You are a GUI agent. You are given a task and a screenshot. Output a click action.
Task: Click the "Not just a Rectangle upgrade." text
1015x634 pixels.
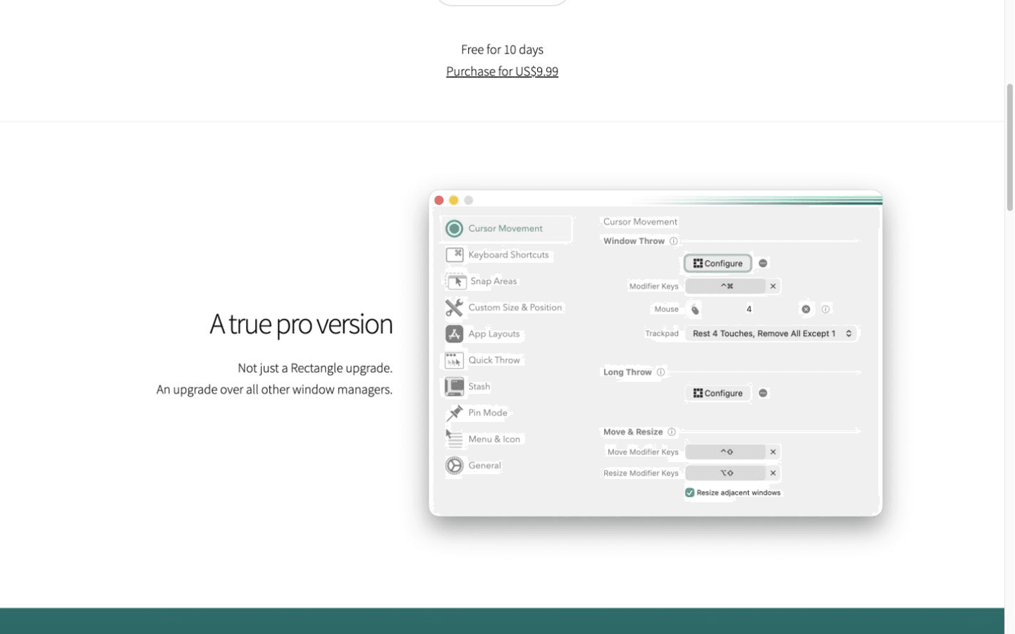(x=315, y=368)
